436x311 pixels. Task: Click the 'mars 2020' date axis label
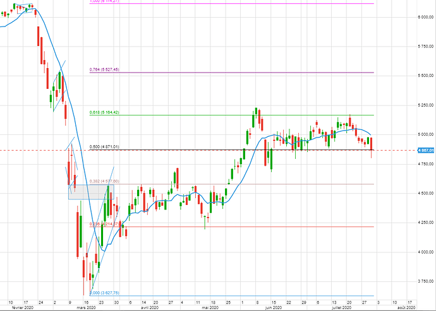tap(86, 307)
